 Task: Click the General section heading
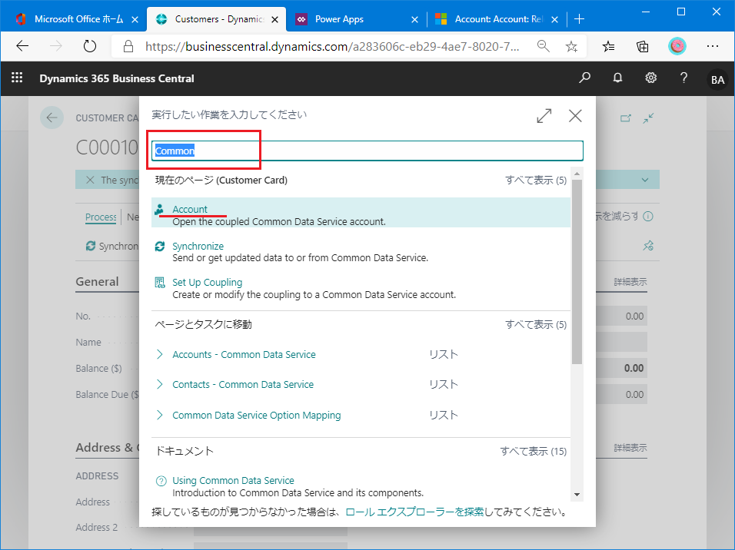click(97, 282)
